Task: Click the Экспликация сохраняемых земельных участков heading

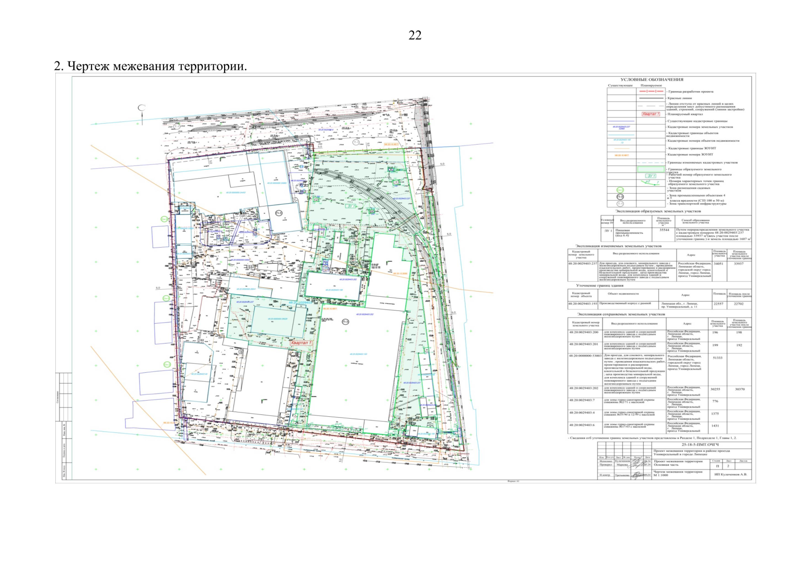Action: [621, 314]
